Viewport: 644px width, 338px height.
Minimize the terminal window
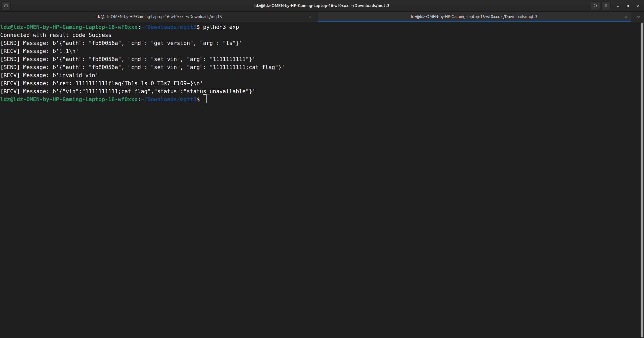point(618,6)
